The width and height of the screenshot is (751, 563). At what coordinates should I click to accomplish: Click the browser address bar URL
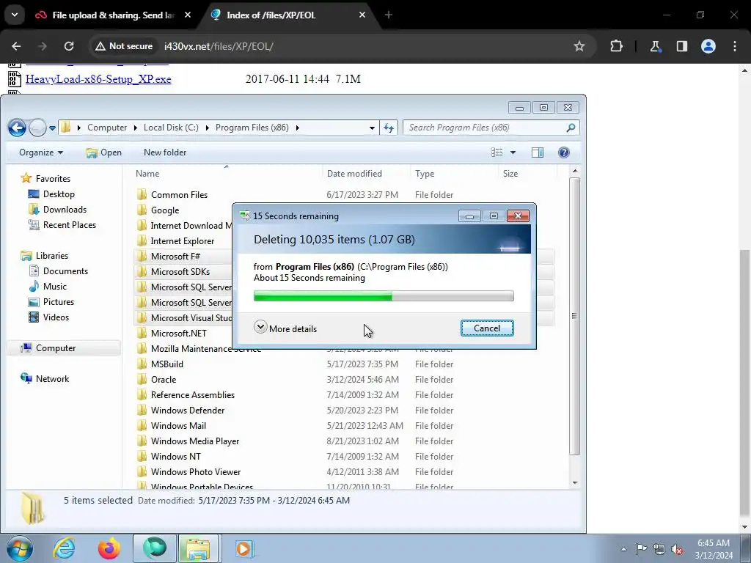(219, 46)
